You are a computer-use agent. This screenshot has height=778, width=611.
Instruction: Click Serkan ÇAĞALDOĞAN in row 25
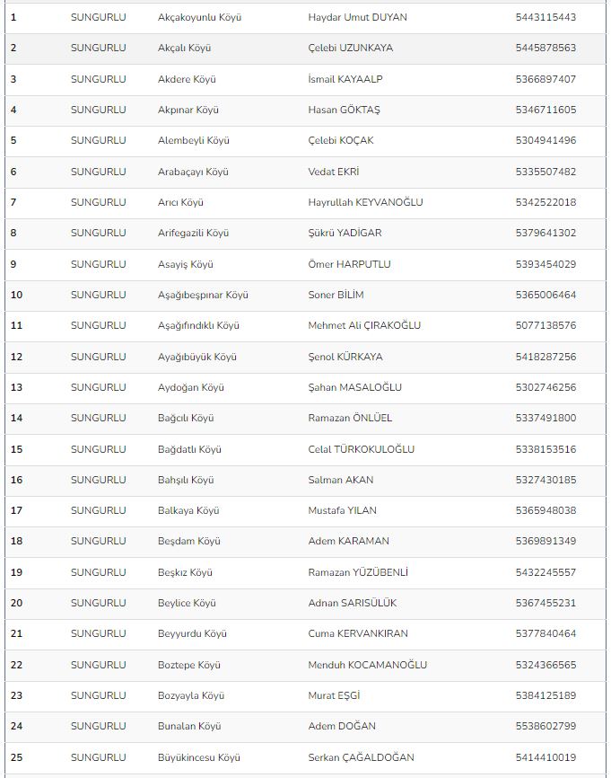click(361, 757)
